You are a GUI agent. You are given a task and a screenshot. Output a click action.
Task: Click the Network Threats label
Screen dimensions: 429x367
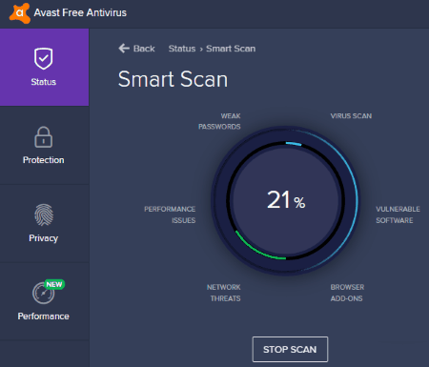[224, 293]
